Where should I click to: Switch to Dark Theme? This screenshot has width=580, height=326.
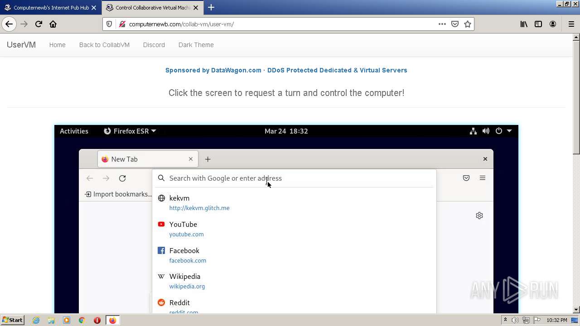click(x=196, y=45)
